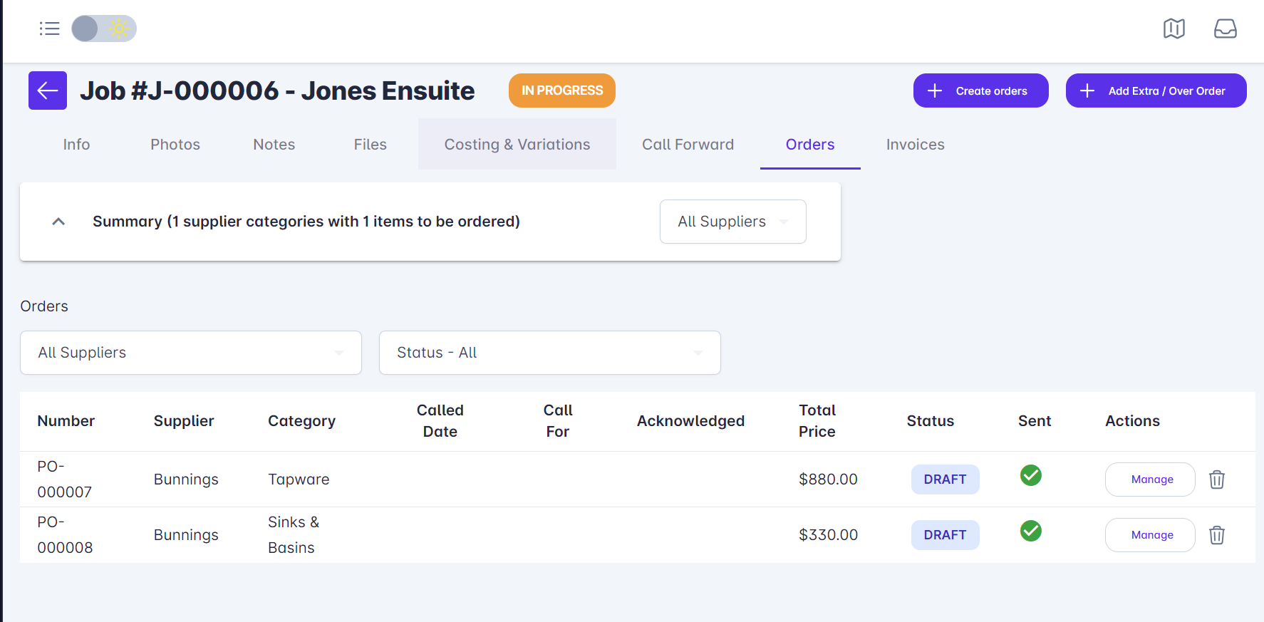Viewport: 1264px width, 622px height.
Task: Open the sidebar menu list icon
Action: point(49,28)
